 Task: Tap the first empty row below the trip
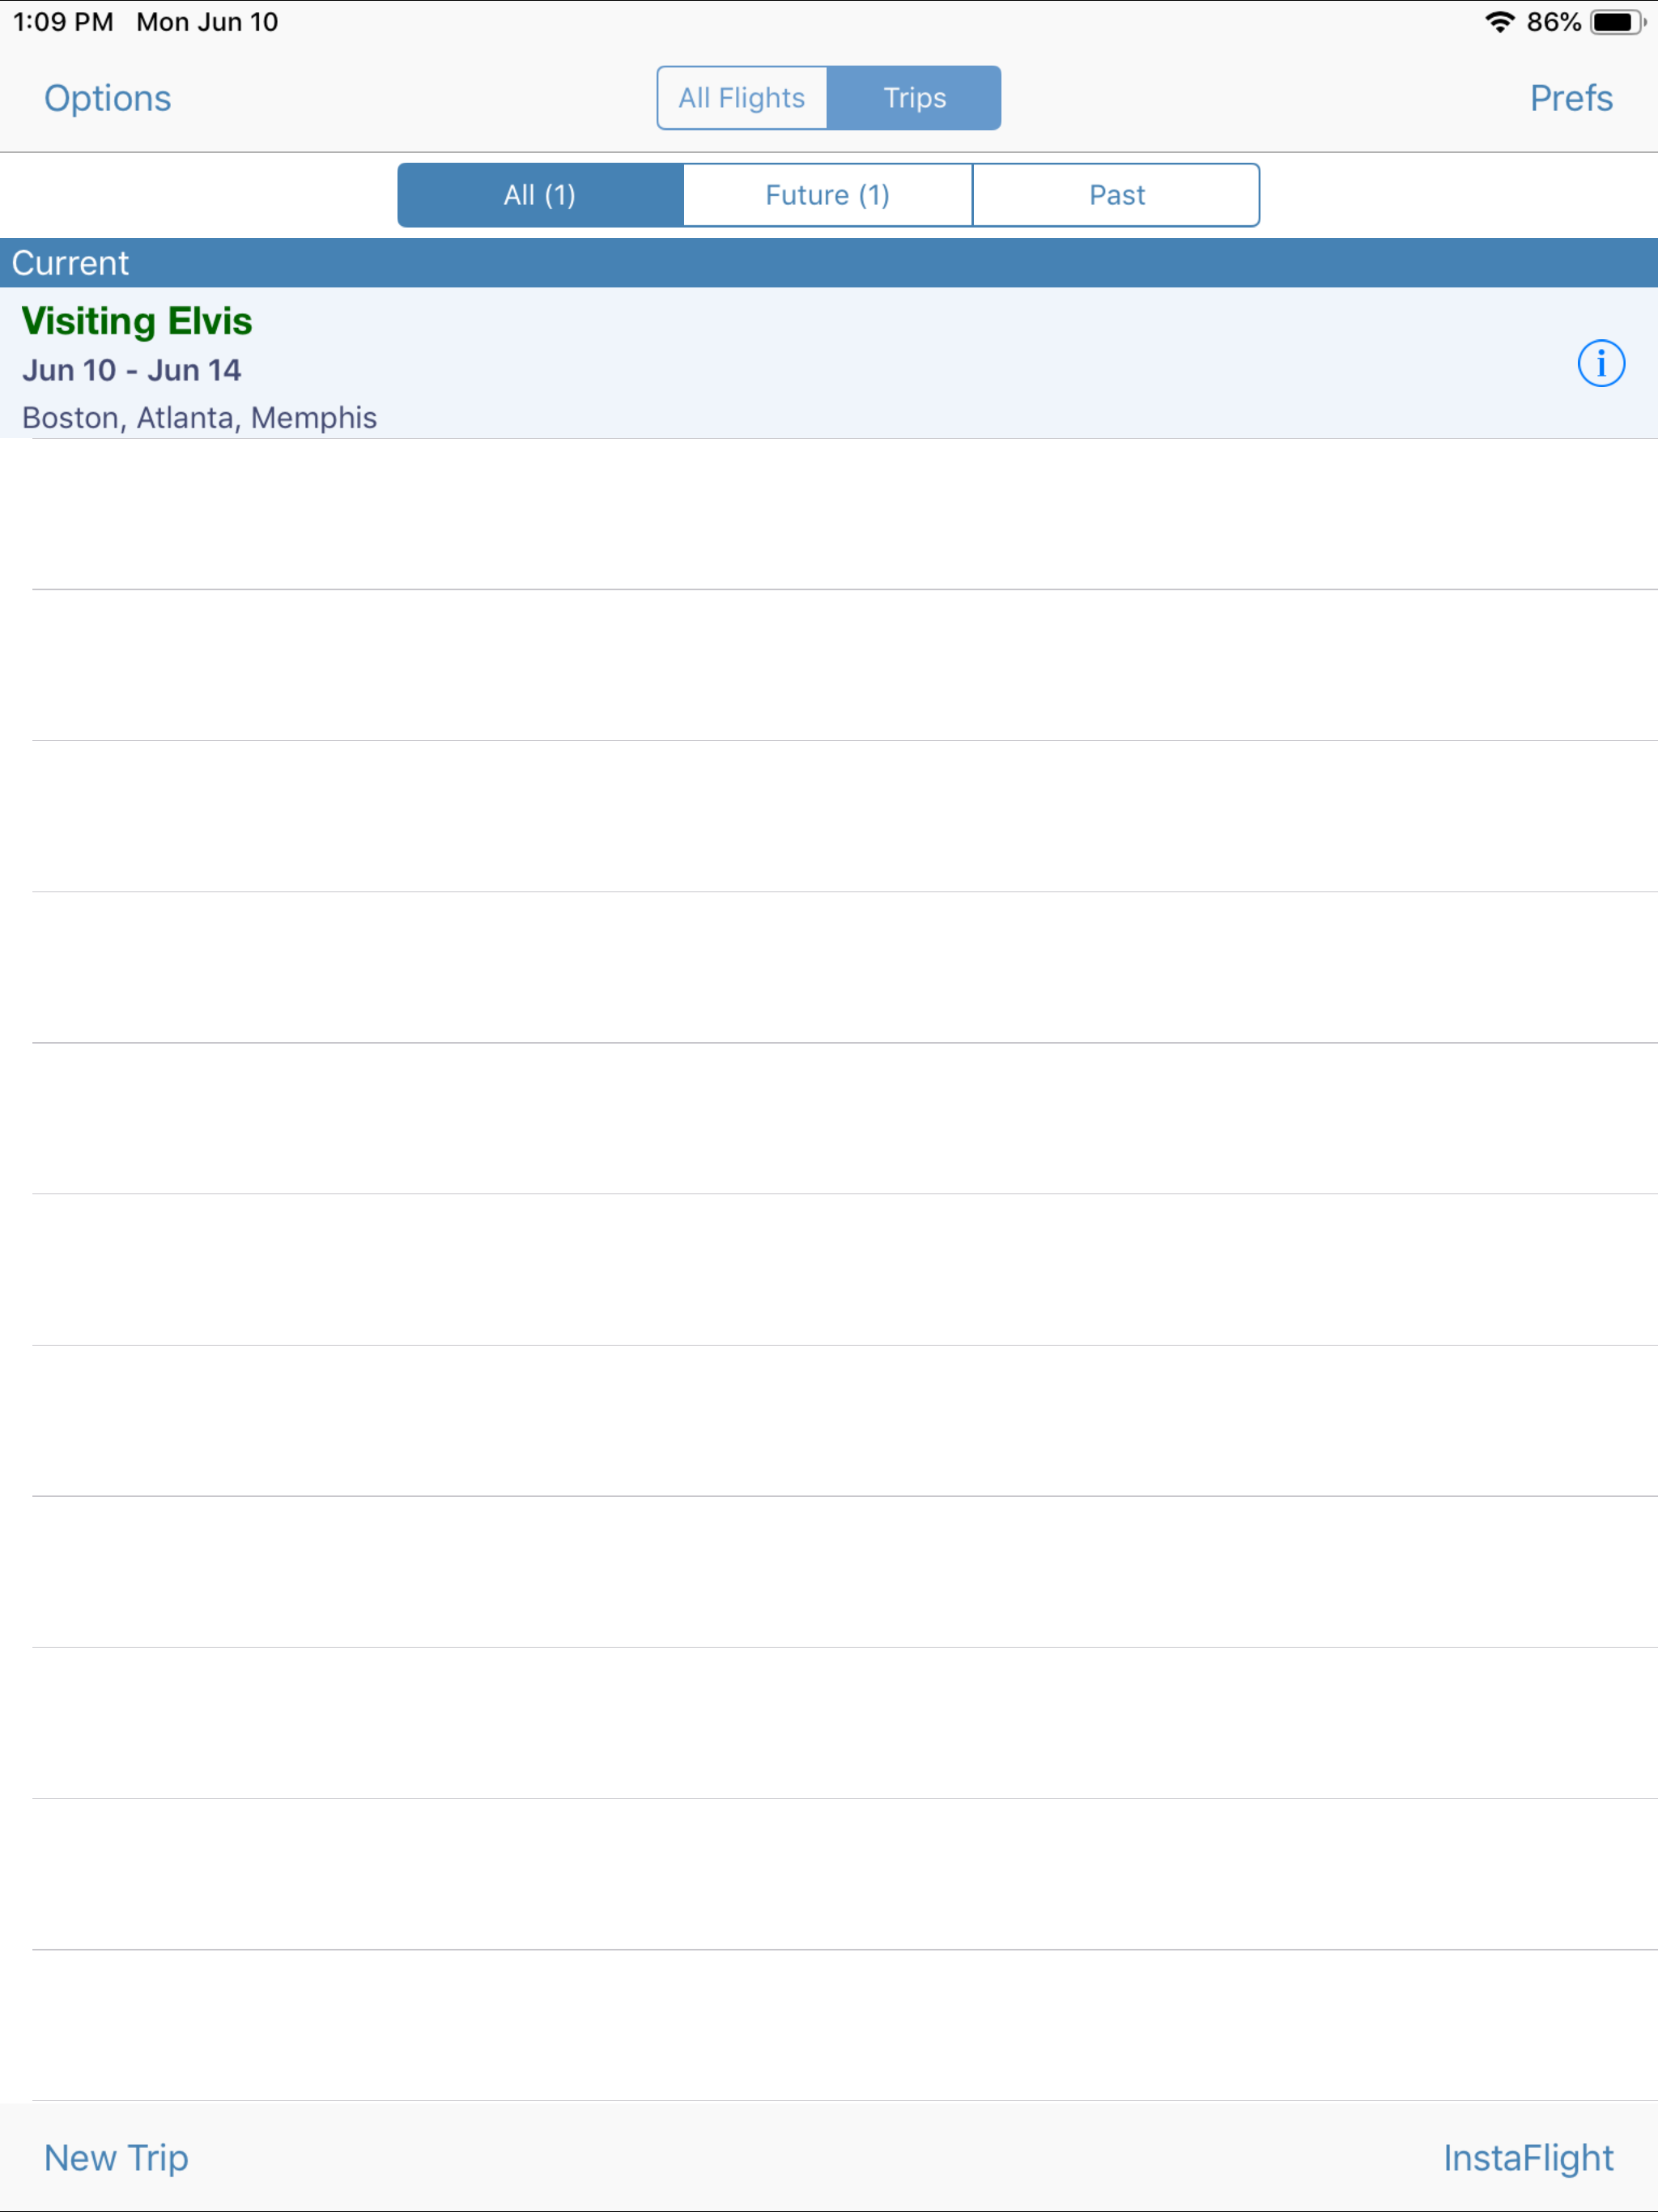click(829, 514)
